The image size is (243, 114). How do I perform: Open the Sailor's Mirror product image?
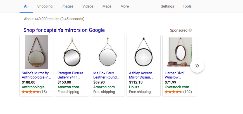[x=36, y=52]
